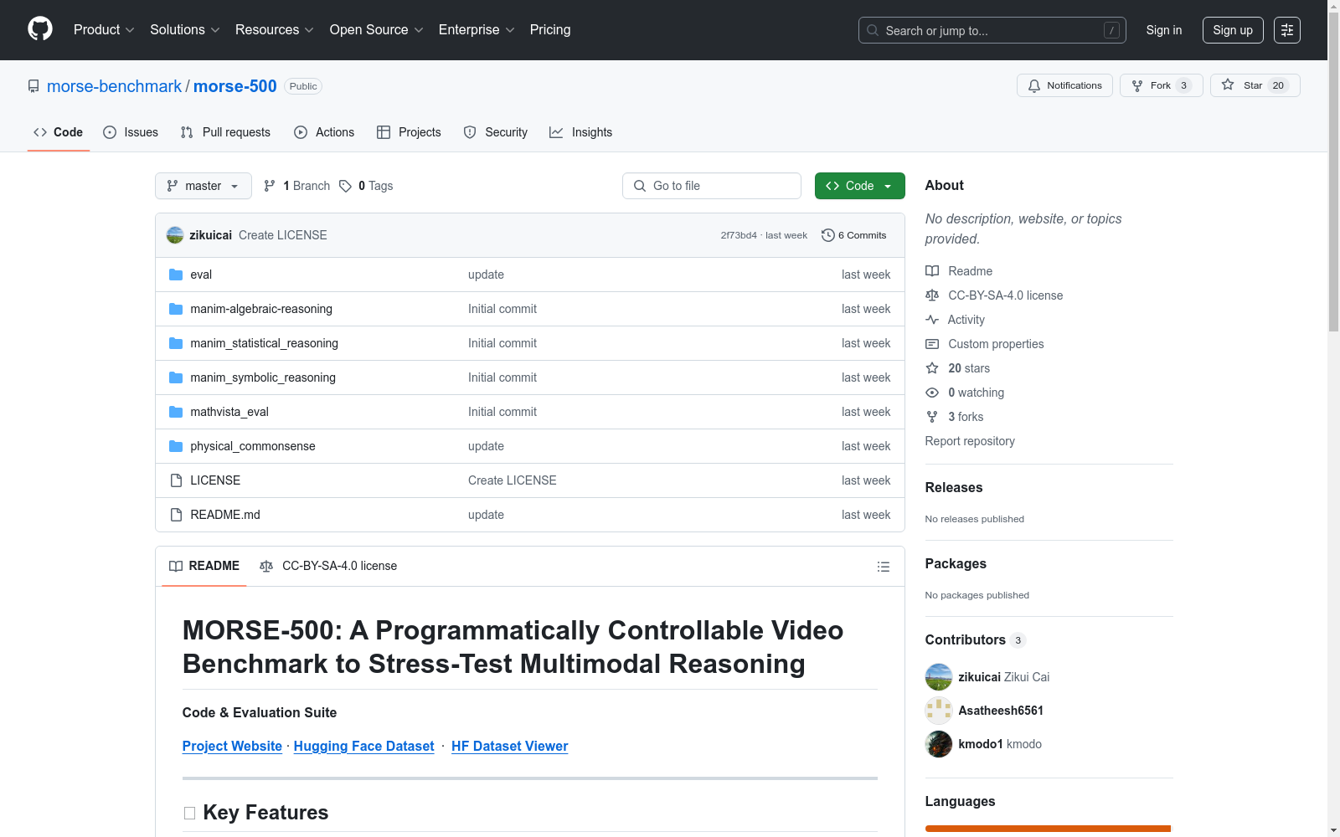Click Report repository link
The image size is (1340, 837).
click(x=970, y=441)
